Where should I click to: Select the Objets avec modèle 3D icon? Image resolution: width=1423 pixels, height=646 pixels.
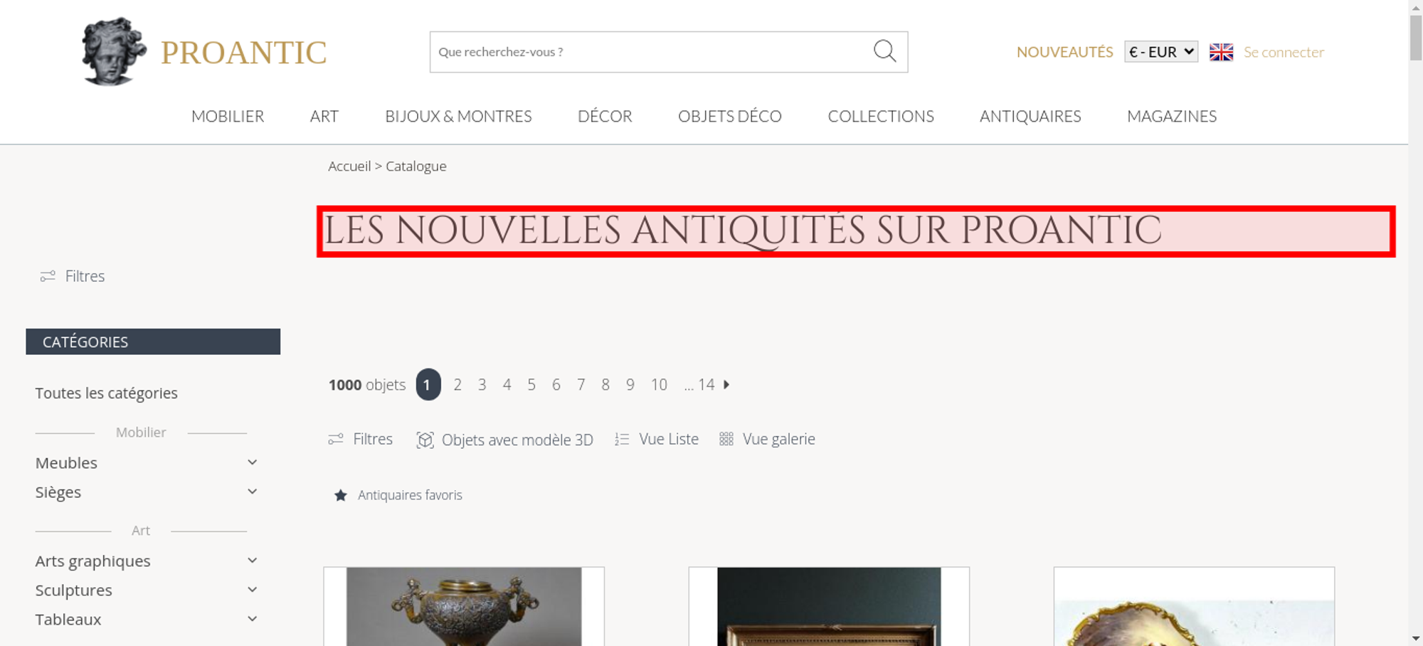[x=425, y=440]
